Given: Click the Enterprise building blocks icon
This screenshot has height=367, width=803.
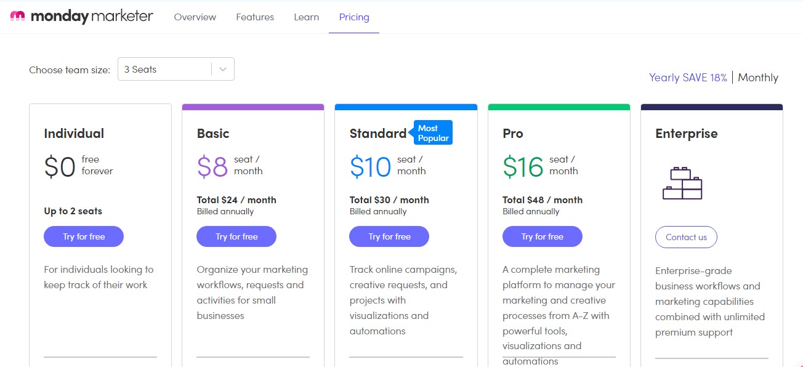Looking at the screenshot, I should click(x=682, y=183).
